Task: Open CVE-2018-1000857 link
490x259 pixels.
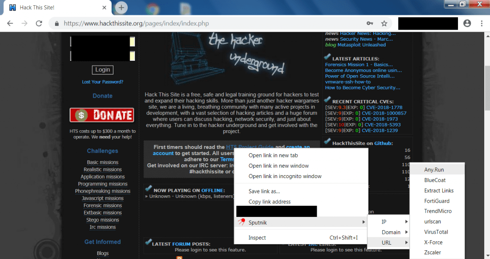Action: click(384, 113)
